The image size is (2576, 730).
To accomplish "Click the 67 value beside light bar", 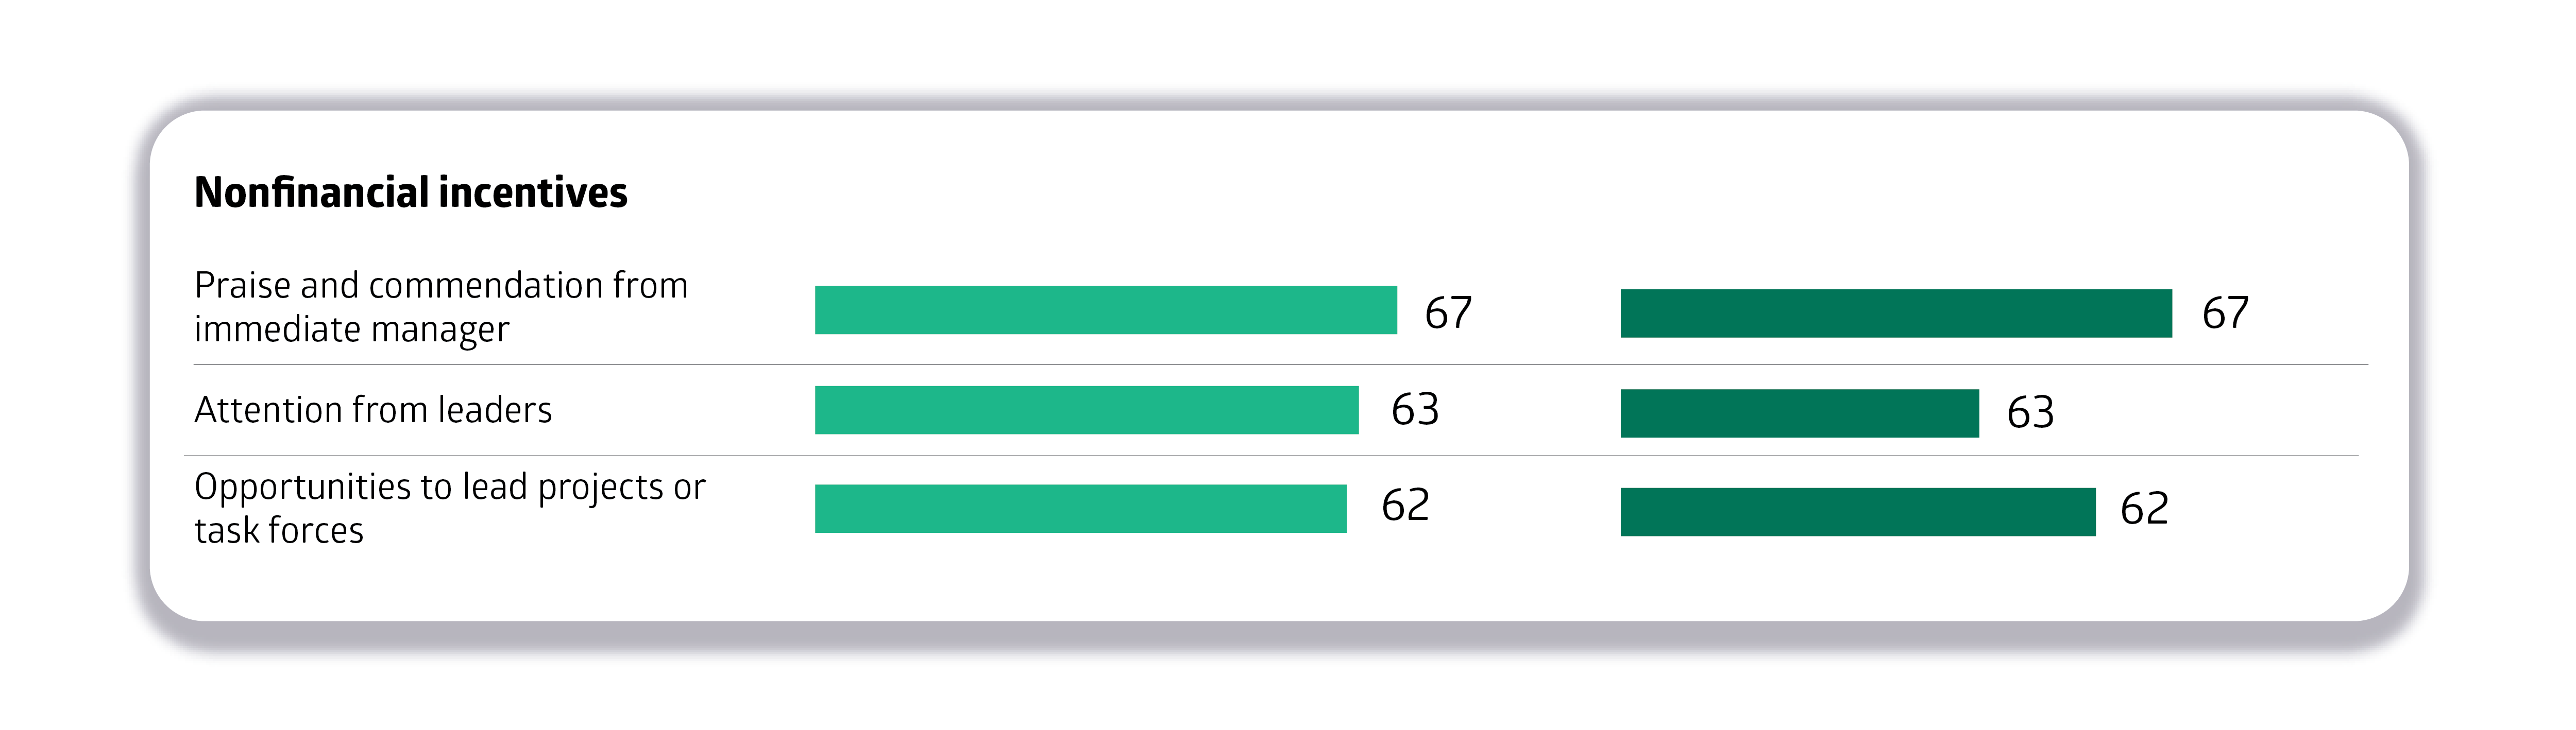I will [1448, 312].
